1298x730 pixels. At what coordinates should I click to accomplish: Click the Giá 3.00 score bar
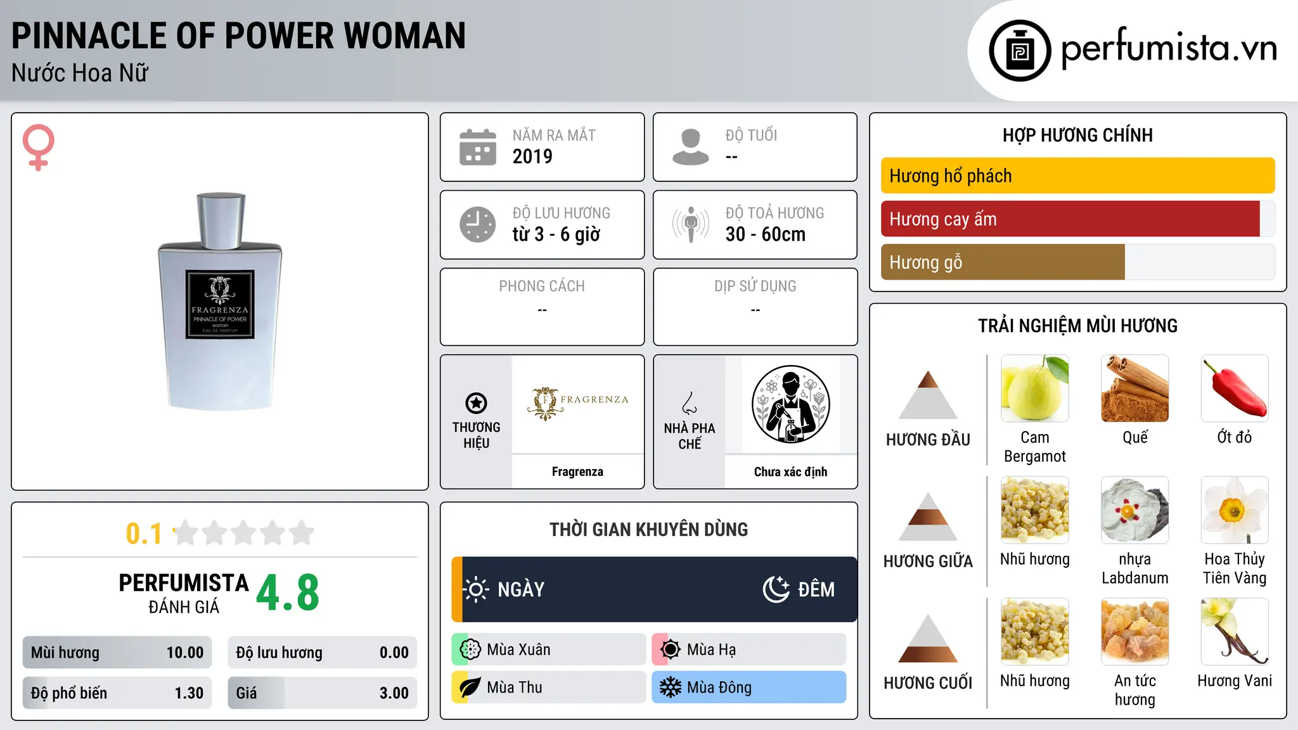(x=323, y=693)
